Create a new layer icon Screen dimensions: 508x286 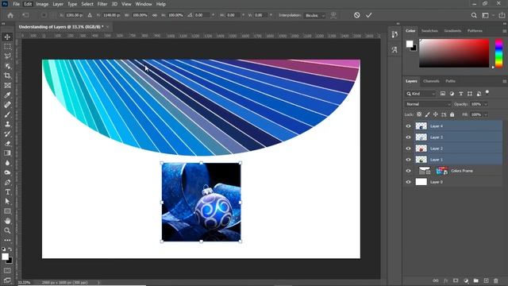click(x=486, y=280)
